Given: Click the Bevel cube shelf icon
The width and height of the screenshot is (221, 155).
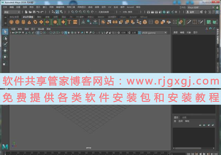Looking at the screenshot, I should pos(145,22).
